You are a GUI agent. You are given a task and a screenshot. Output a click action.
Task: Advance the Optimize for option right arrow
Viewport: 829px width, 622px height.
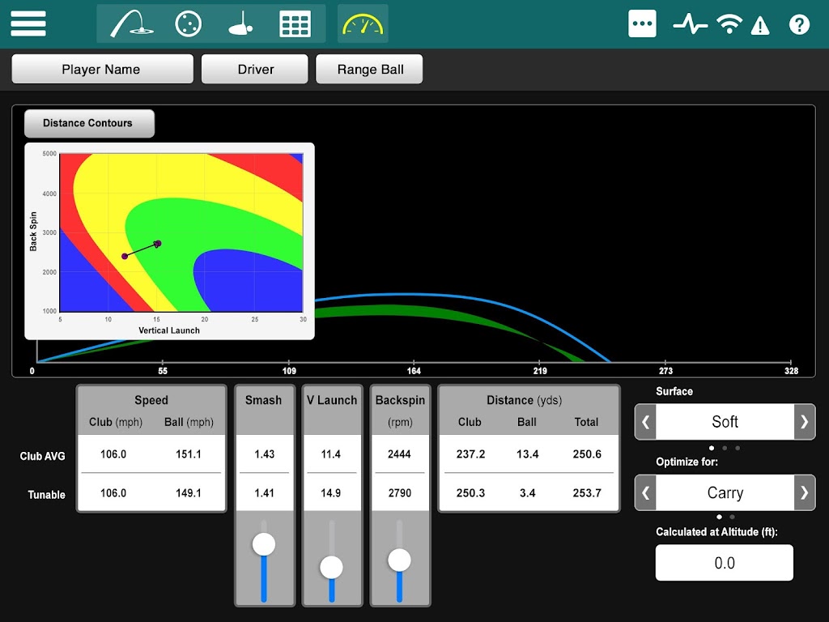click(x=804, y=493)
